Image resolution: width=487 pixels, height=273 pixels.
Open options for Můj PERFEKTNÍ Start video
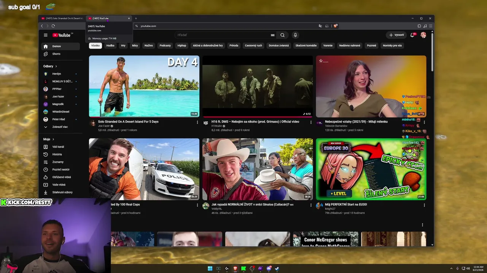click(424, 205)
